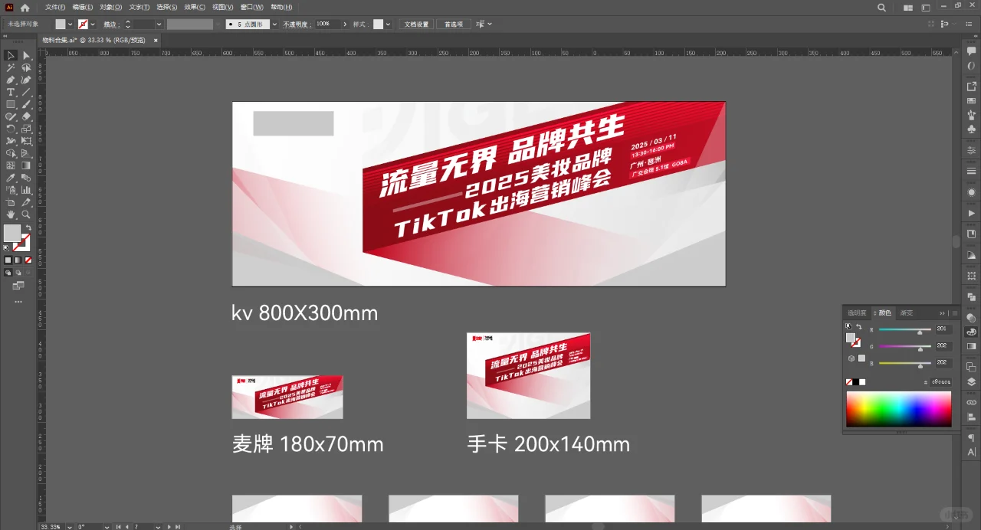Viewport: 981px width, 530px height.
Task: Click the 文档设置 button
Action: pyautogui.click(x=416, y=24)
